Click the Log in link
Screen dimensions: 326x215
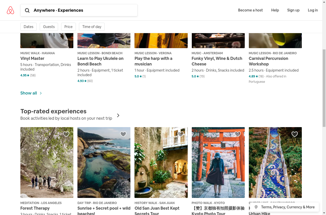[313, 10]
